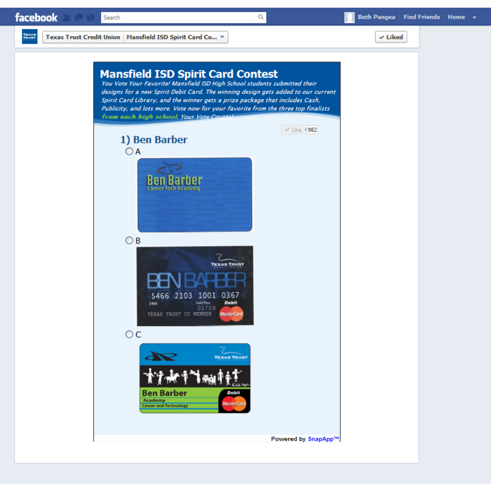Viewport: 491px width, 491px height.
Task: Select option B for Ben Barber
Action: [129, 241]
